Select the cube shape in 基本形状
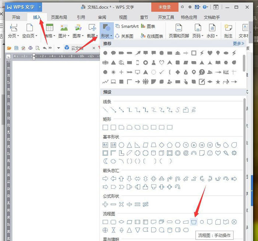 tap(161, 153)
